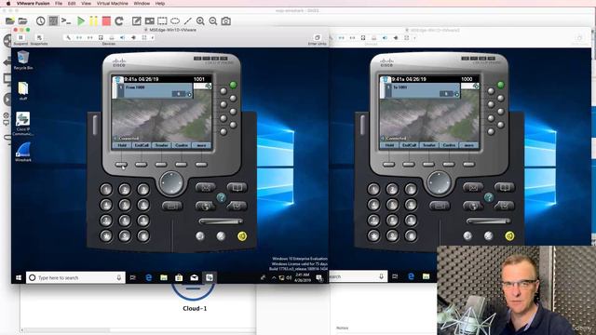596x335 pixels.
Task: Click the Windows Start button in left VM
Action: point(19,277)
